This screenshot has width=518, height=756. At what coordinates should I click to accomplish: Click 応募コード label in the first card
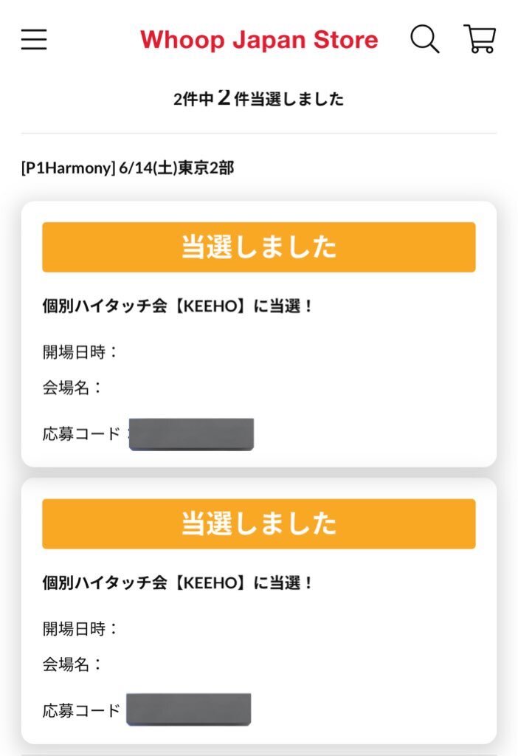pos(82,433)
